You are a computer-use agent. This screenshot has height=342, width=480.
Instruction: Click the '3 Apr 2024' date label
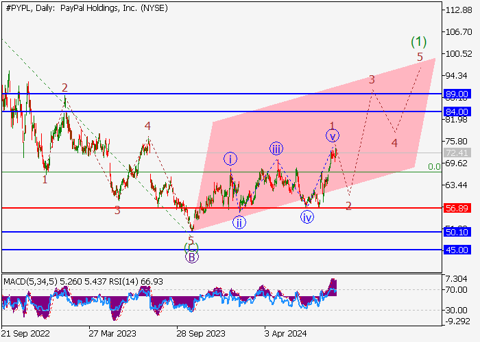click(x=285, y=334)
